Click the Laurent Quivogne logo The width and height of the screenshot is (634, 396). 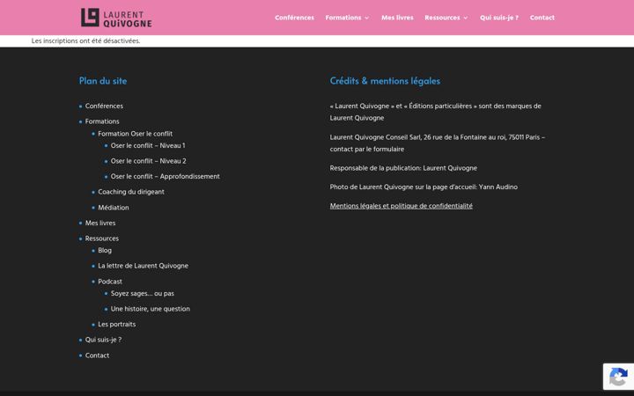[x=116, y=18]
